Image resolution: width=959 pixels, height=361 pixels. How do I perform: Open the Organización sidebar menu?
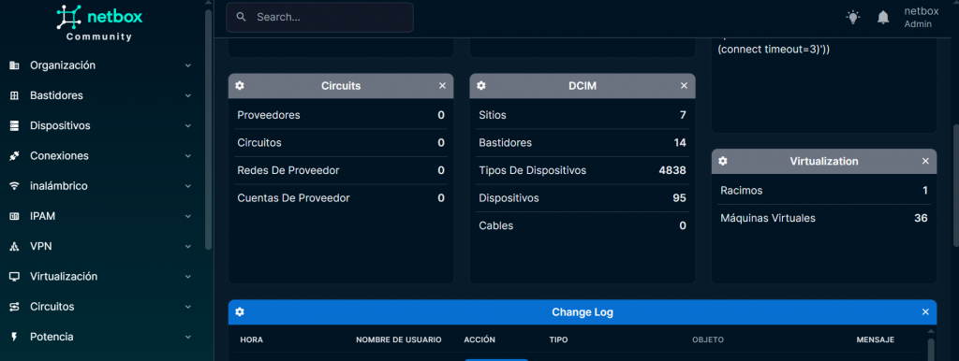pyautogui.click(x=101, y=65)
